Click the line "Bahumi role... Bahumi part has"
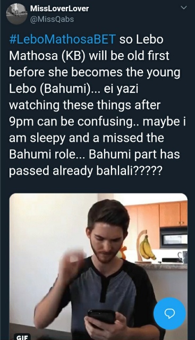195x340 pixels. click(x=95, y=155)
